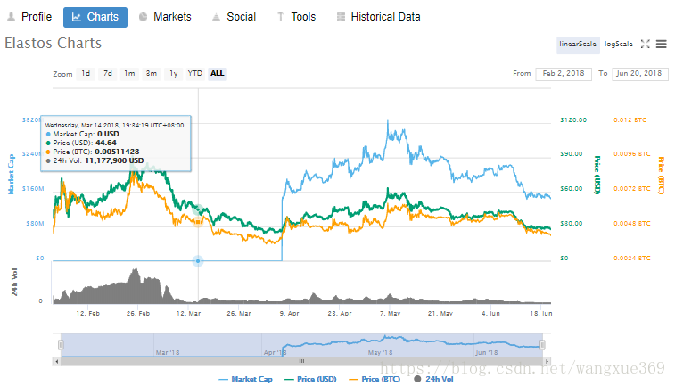Viewport: 675px width, 386px height.
Task: Set zoom range to YTD
Action: tap(195, 74)
